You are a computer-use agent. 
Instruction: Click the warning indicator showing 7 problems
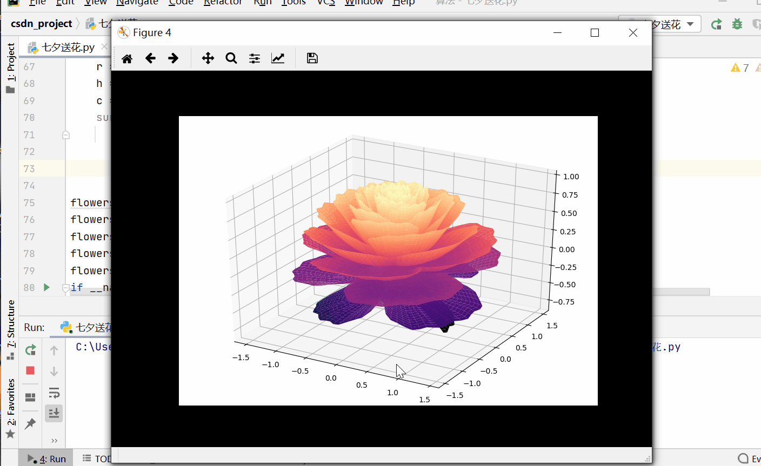[x=740, y=67]
